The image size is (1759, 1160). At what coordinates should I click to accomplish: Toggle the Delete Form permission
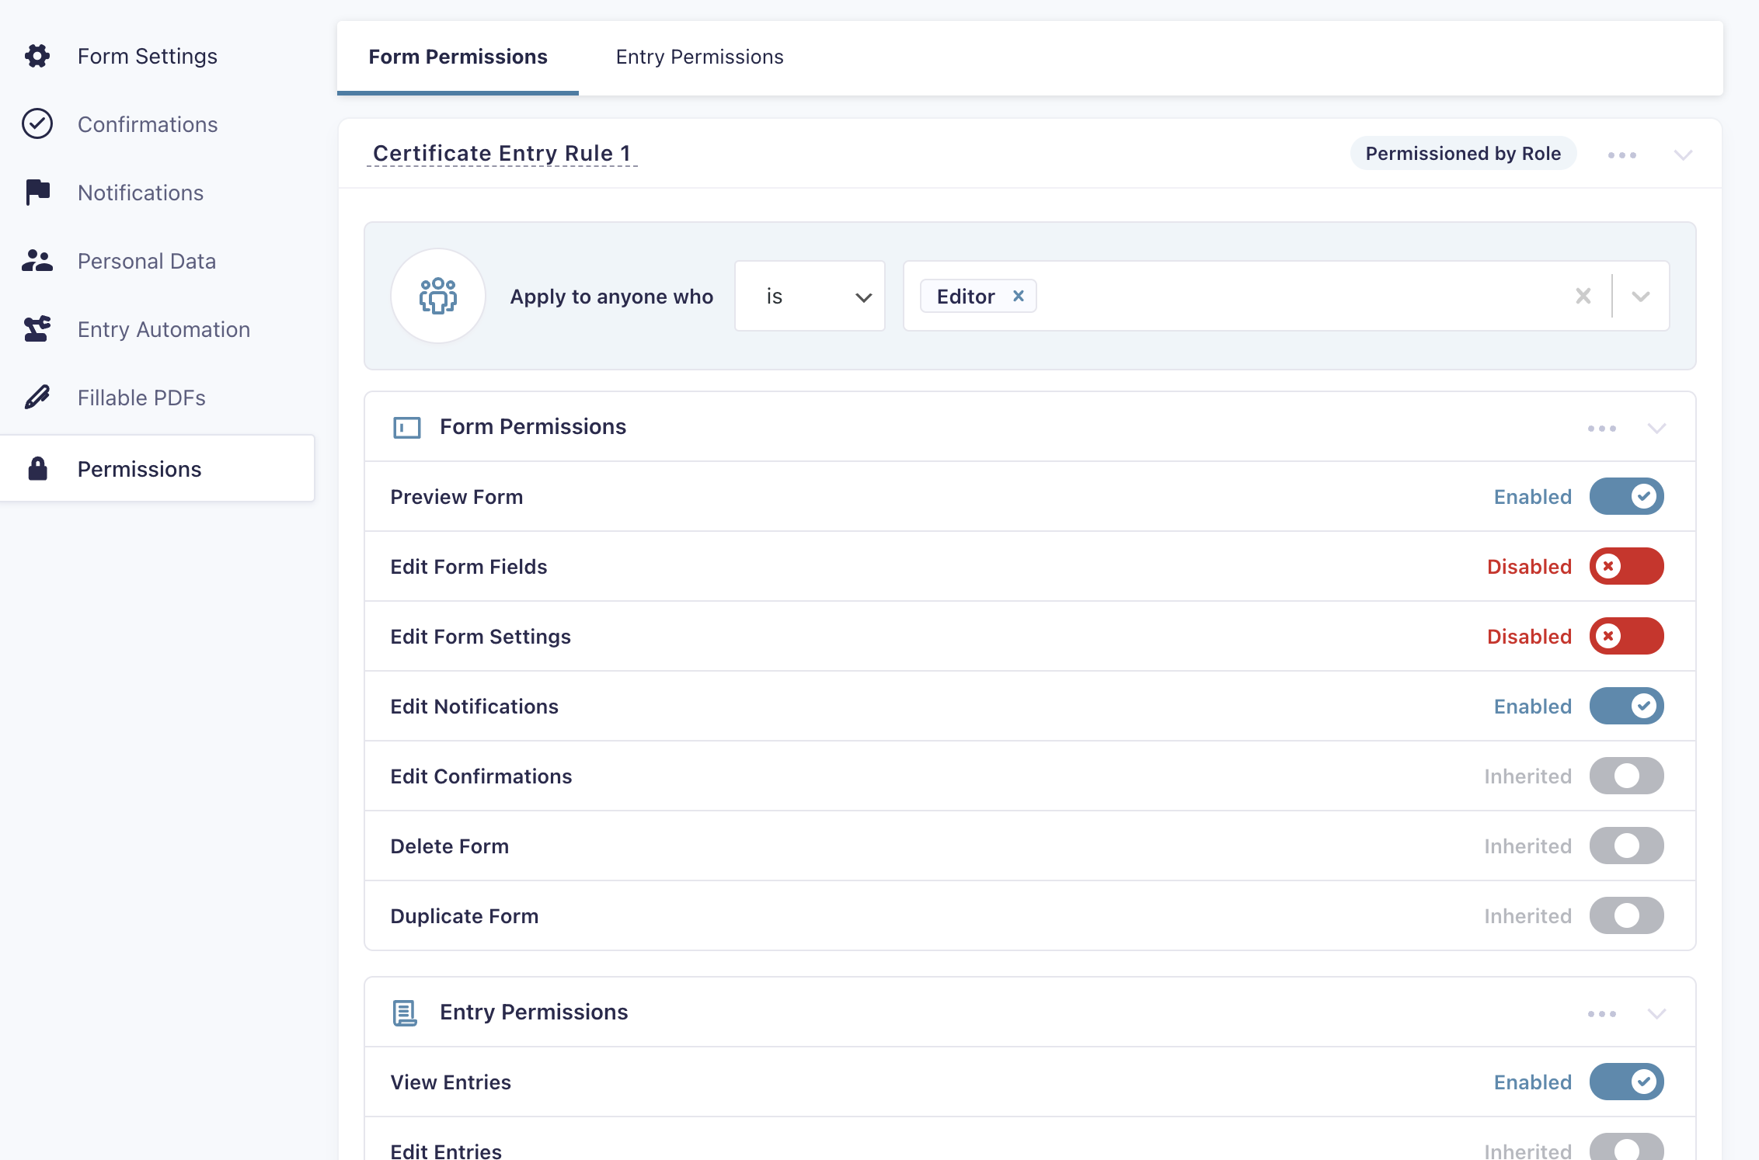click(x=1626, y=846)
